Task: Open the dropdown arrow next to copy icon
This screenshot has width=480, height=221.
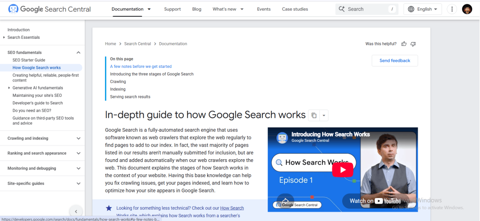Action: 324,116
